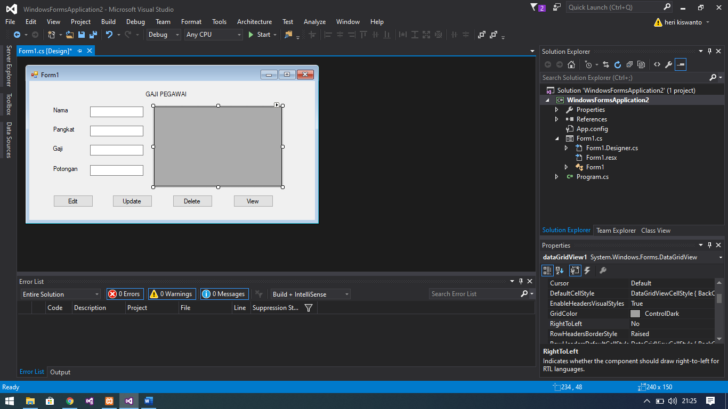Screen dimensions: 728x409
Task: Collapse the Form1.cs tree node
Action: tap(557, 138)
